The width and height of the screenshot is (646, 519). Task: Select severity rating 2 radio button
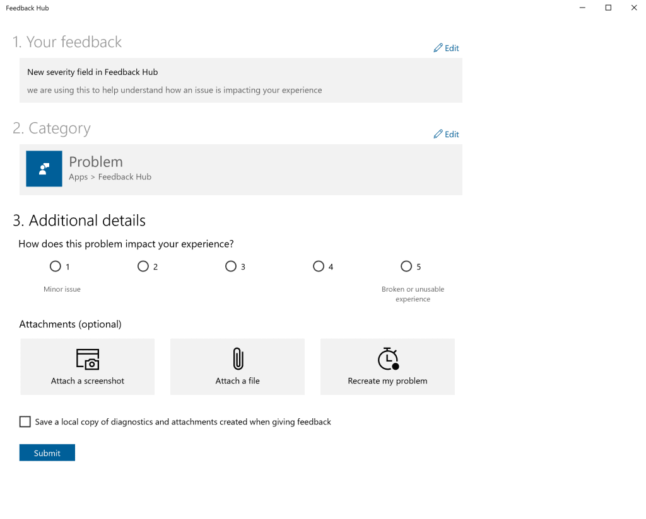click(143, 266)
